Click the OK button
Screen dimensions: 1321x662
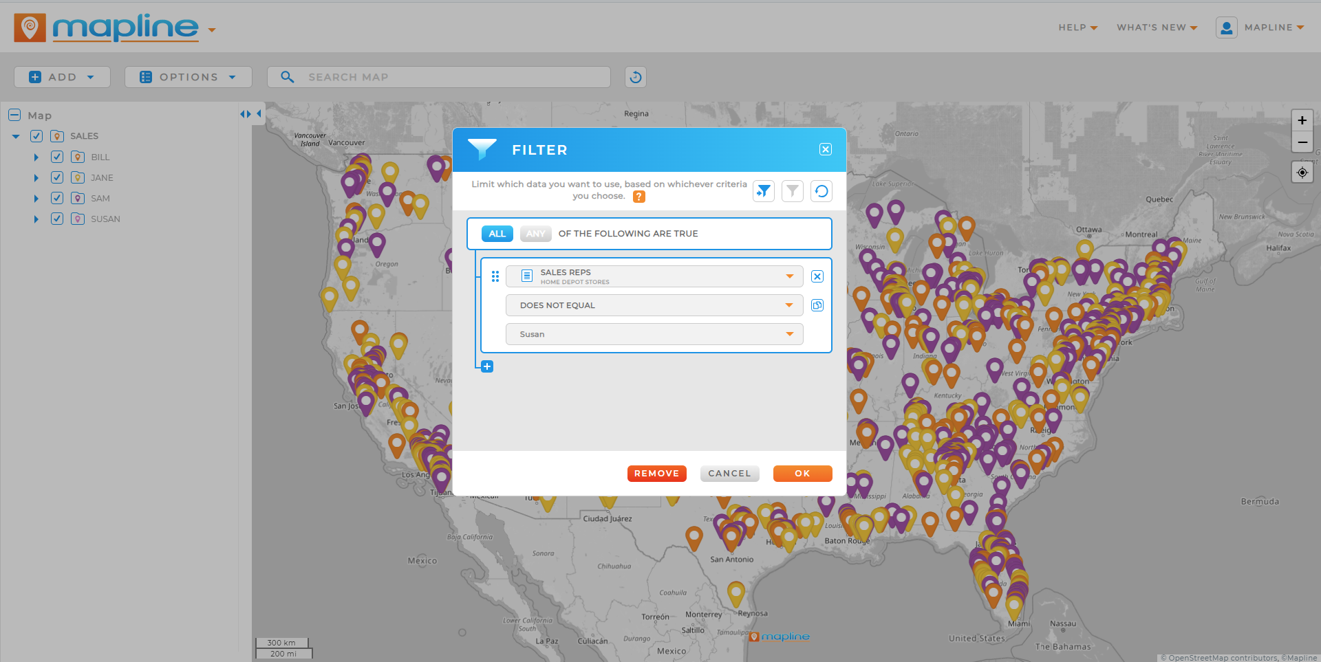802,474
